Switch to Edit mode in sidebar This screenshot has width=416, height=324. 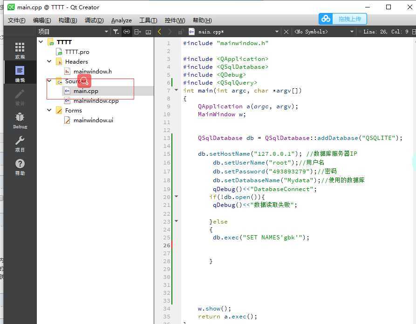click(x=20, y=73)
